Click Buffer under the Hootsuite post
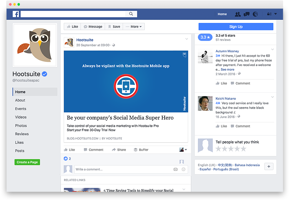Viewport: 289px width, 200px height. click(x=141, y=150)
